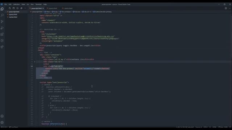Open the Explorer view in activity bar

pyautogui.click(x=2, y=9)
